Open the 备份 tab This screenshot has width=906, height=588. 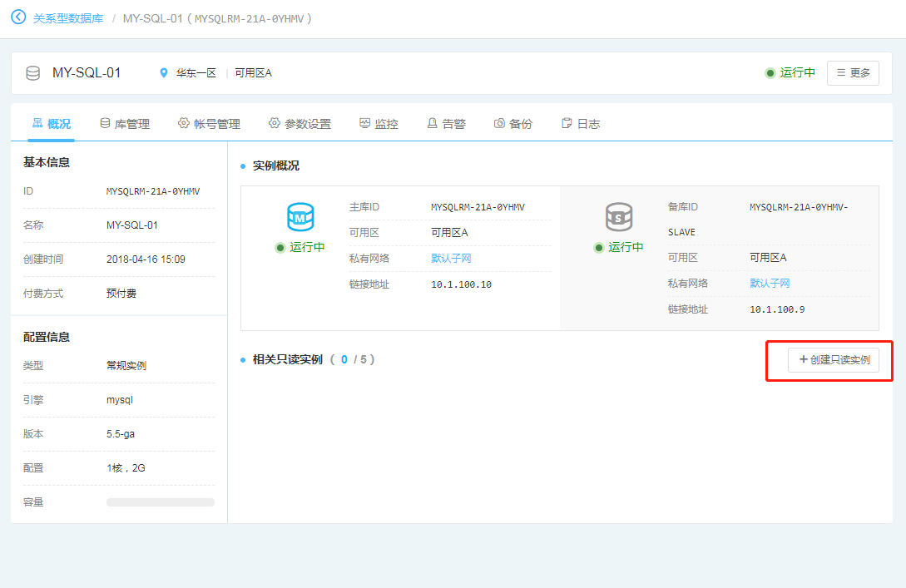pos(513,124)
